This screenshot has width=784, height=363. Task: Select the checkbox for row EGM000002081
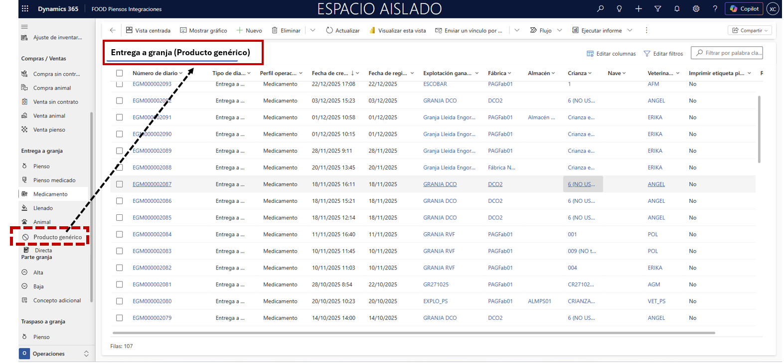pos(120,284)
